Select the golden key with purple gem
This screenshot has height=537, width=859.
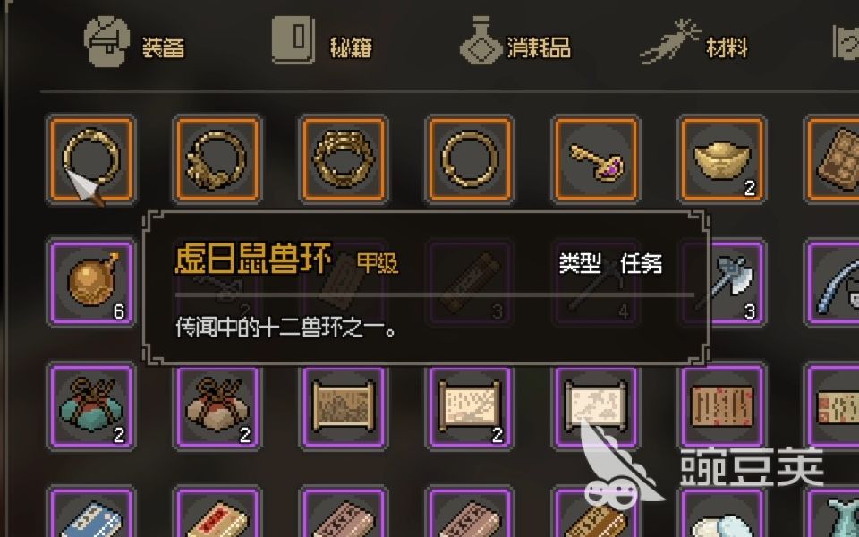(596, 159)
